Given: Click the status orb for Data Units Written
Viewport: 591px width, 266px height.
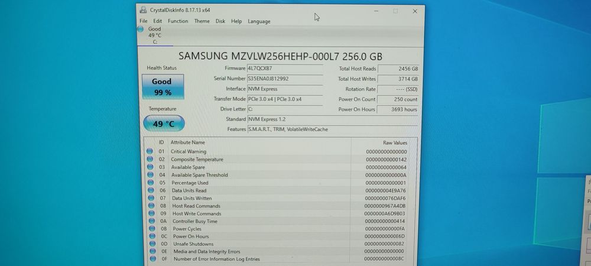Looking at the screenshot, I should click(x=151, y=198).
